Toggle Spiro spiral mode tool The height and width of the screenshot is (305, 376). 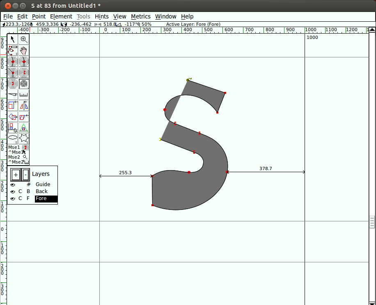click(x=24, y=84)
